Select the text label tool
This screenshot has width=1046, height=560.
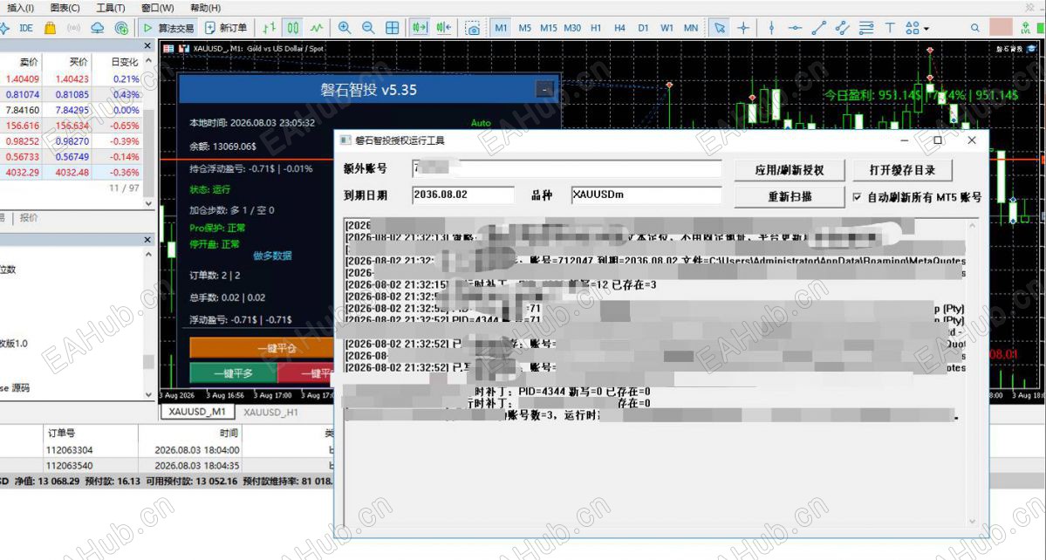pos(890,28)
